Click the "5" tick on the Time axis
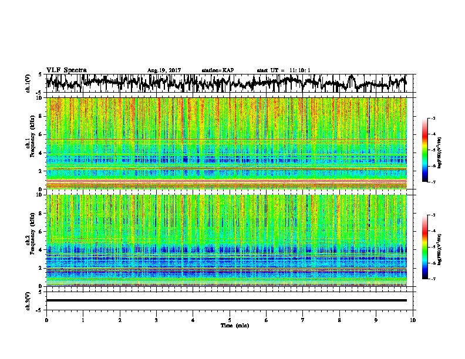 (x=230, y=320)
